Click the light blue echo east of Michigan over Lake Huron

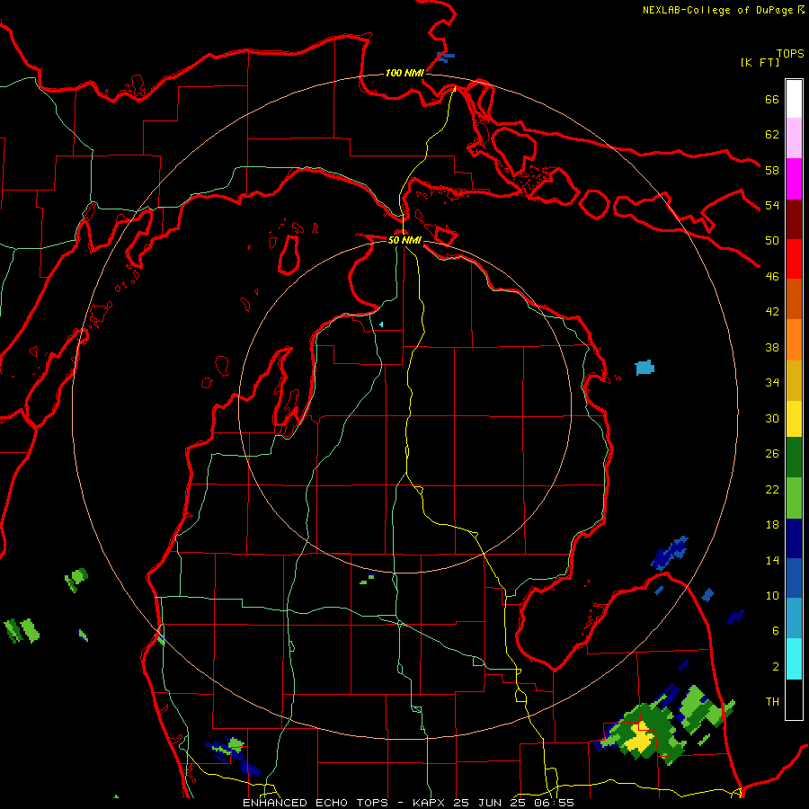tap(645, 368)
